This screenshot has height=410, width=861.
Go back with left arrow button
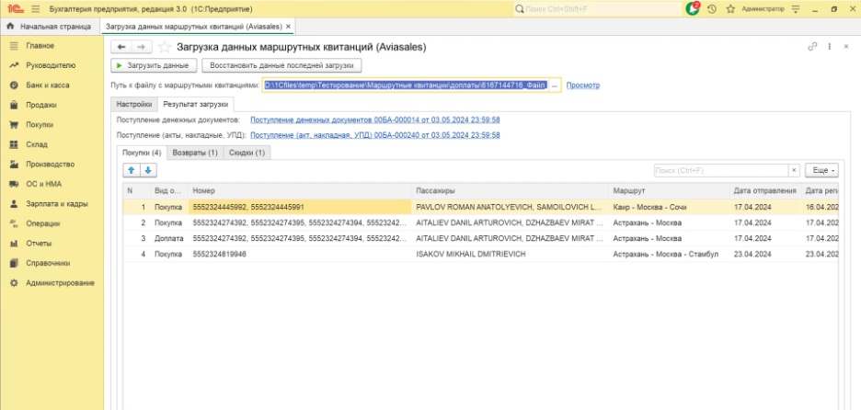[121, 47]
